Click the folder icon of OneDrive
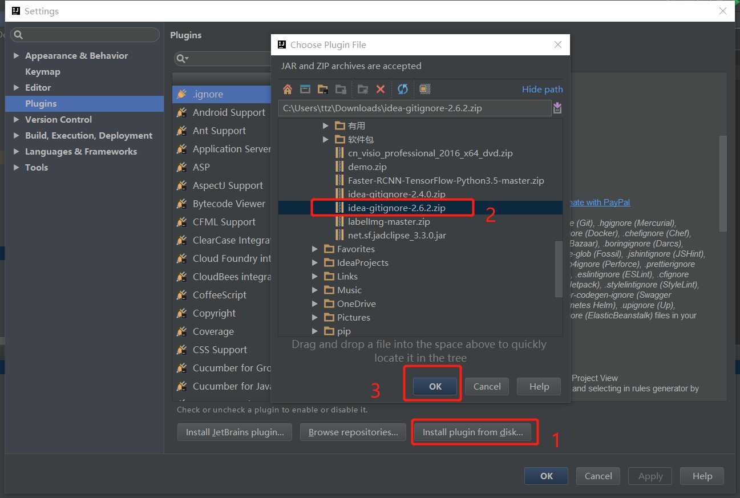 coord(329,303)
